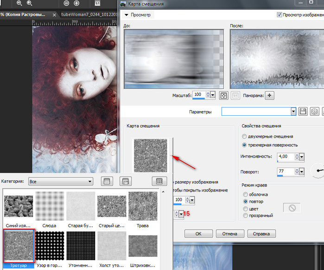Click the 1:1 actual size toolbar icon

click(97, 3)
